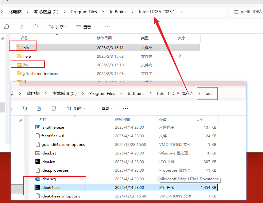The width and height of the screenshot is (263, 203).
Task: Sort by 类型 column in the back window
Action: pos(145,38)
